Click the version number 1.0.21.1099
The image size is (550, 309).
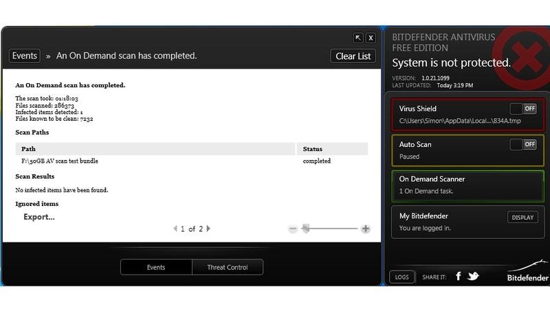pos(435,78)
